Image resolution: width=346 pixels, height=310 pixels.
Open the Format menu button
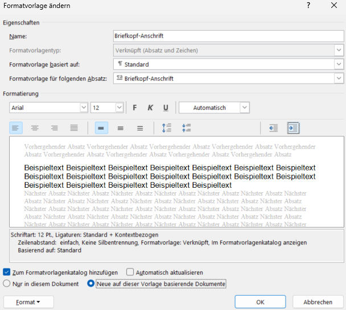click(28, 302)
